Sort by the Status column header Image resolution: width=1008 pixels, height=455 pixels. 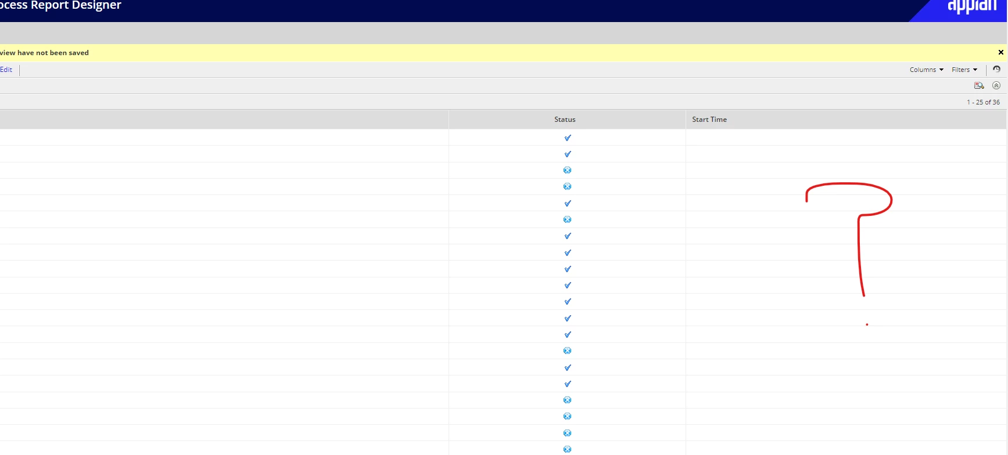pyautogui.click(x=565, y=120)
